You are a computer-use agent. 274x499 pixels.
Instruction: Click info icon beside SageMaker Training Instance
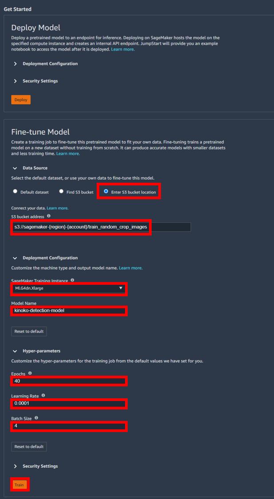(72, 280)
